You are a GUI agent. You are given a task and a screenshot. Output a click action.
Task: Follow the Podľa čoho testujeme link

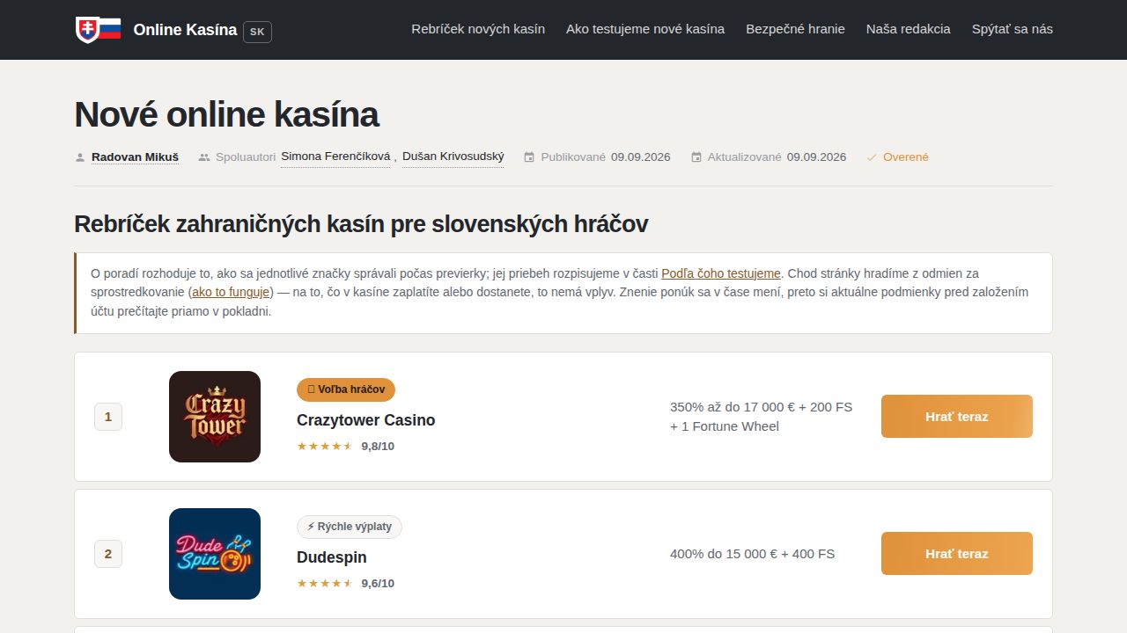tap(721, 273)
